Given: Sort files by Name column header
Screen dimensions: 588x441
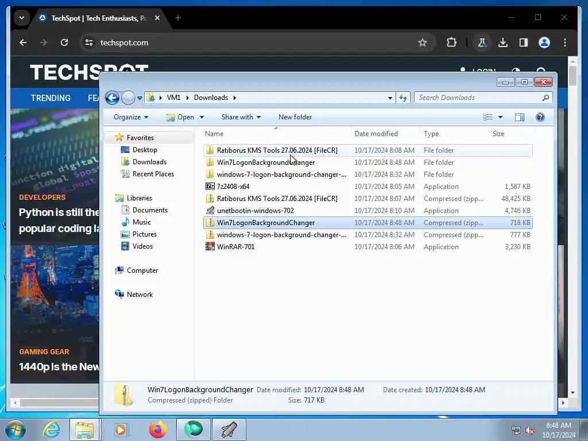Looking at the screenshot, I should click(276, 133).
